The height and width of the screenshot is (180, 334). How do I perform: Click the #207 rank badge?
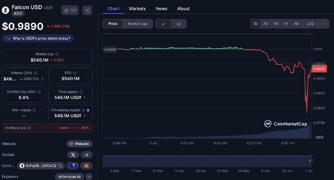18,13
